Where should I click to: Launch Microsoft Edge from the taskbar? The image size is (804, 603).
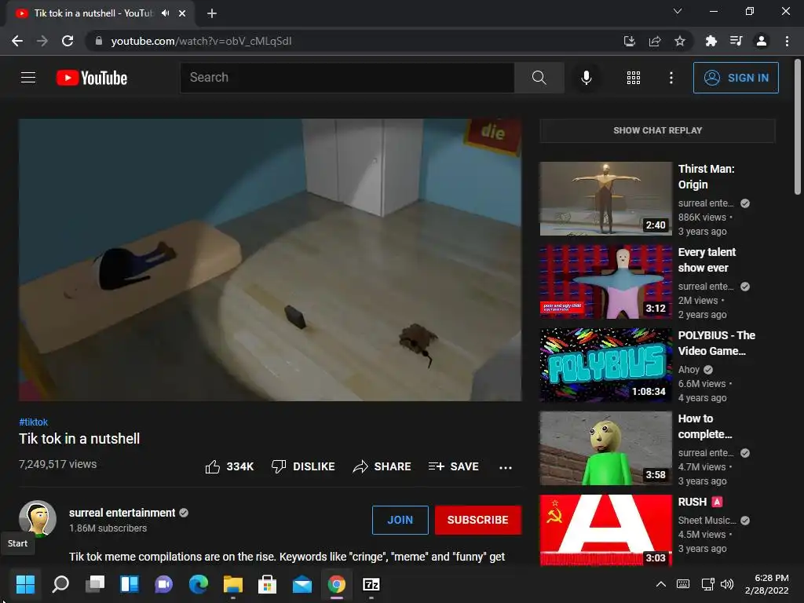(199, 584)
